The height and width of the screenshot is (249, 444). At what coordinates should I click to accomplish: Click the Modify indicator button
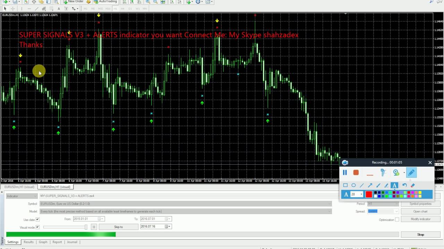pyautogui.click(x=420, y=219)
